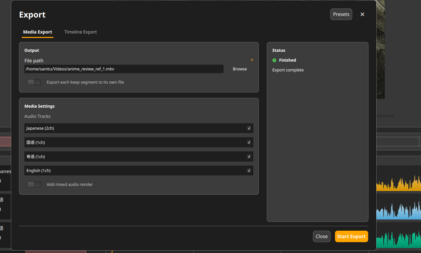
Task: Click the blue audio waveform in the timeline
Action: tap(398, 212)
